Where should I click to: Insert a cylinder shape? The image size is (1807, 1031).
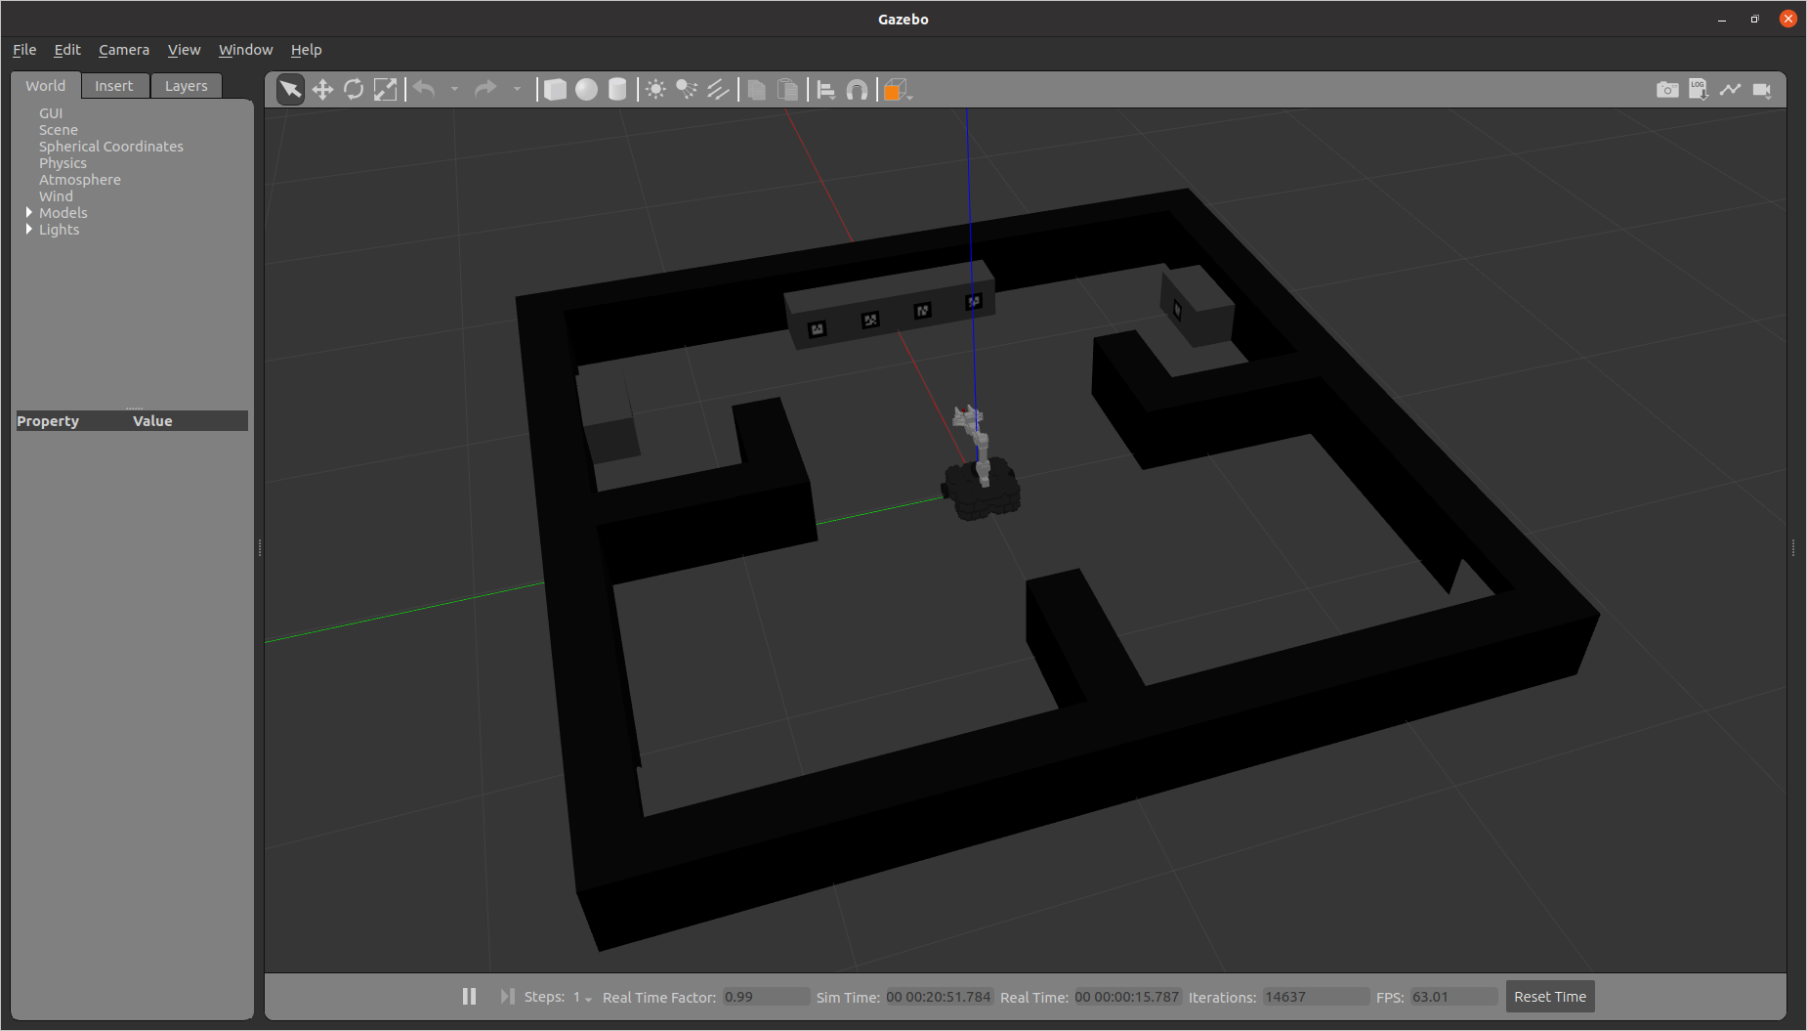click(617, 90)
